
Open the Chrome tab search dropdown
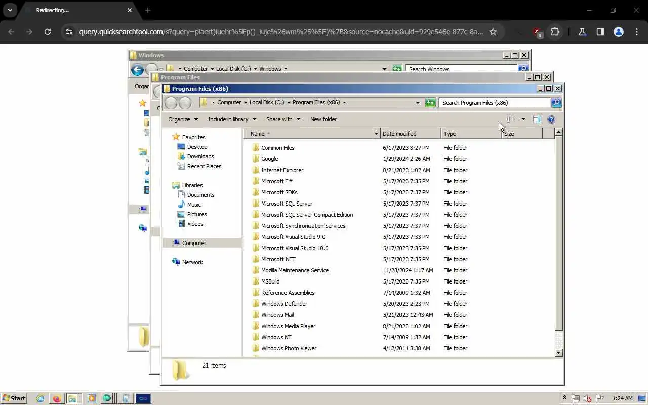pos(10,10)
